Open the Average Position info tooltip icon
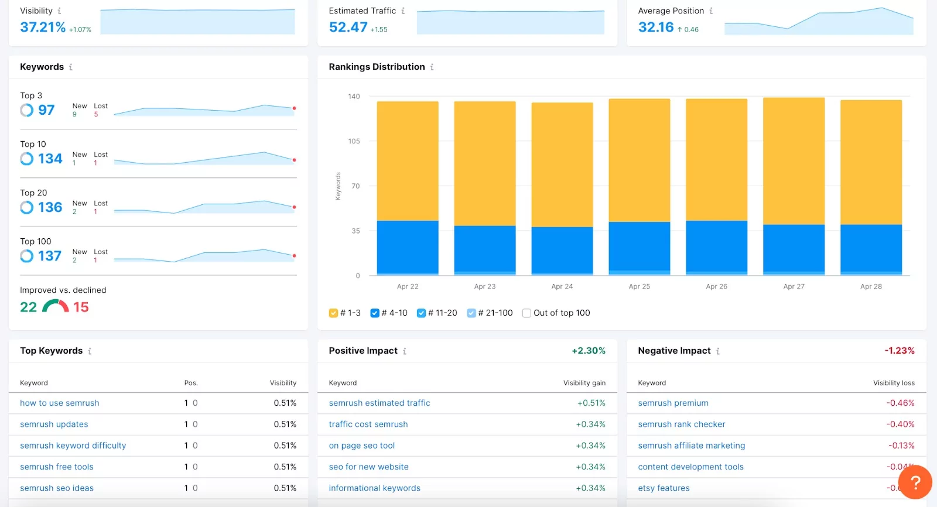This screenshot has height=507, width=937. click(x=711, y=11)
